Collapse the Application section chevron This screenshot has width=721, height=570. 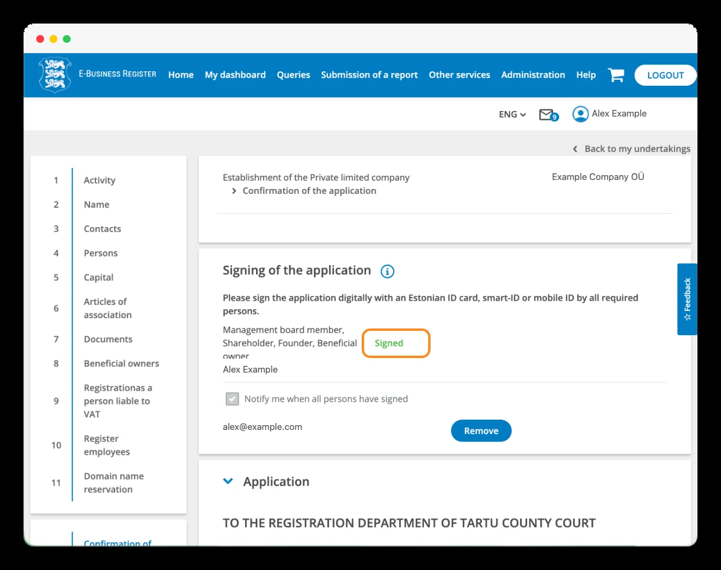pos(228,481)
